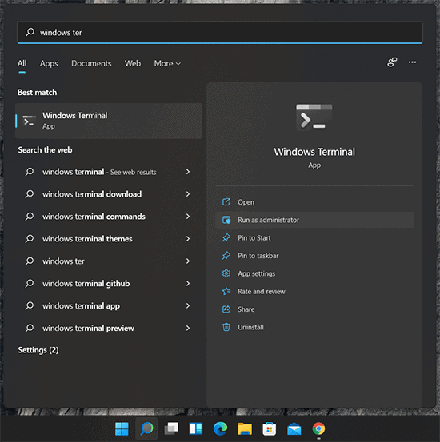Click the magnifier icon beside 'windows terminal github'
This screenshot has height=442, width=440.
(30, 283)
